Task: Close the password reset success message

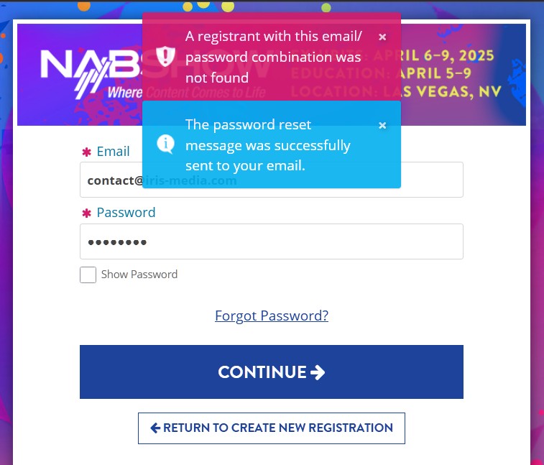Action: 382,125
